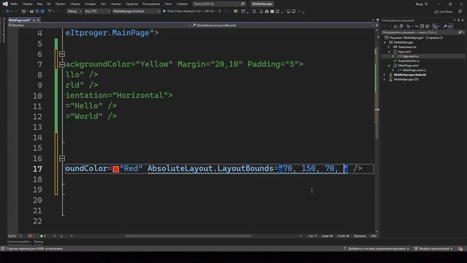Image resolution: width=467 pixels, height=263 pixels.
Task: Click the Save file icon in toolbar
Action: 37,11
